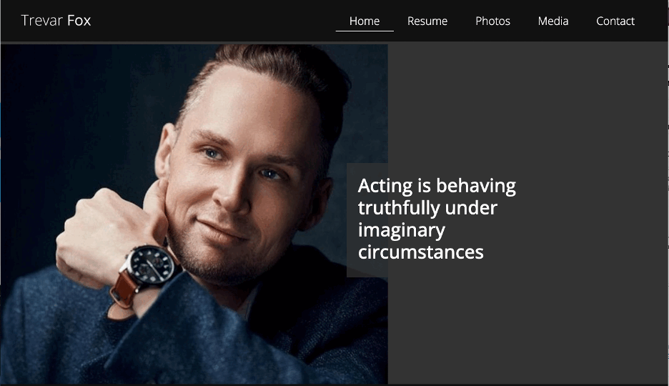Image resolution: width=669 pixels, height=386 pixels.
Task: Click the Trevar Fox site logo
Action: [56, 21]
